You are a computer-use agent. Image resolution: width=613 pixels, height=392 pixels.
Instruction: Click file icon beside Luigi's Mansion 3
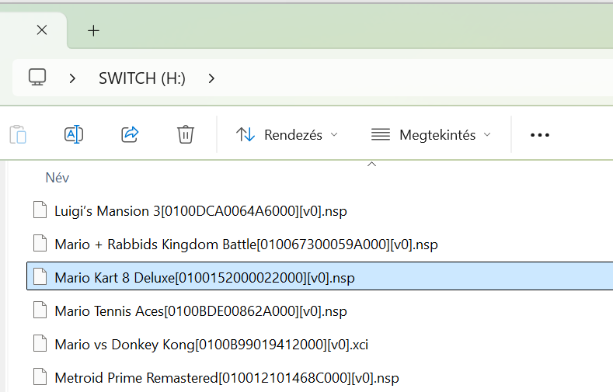[x=40, y=210]
